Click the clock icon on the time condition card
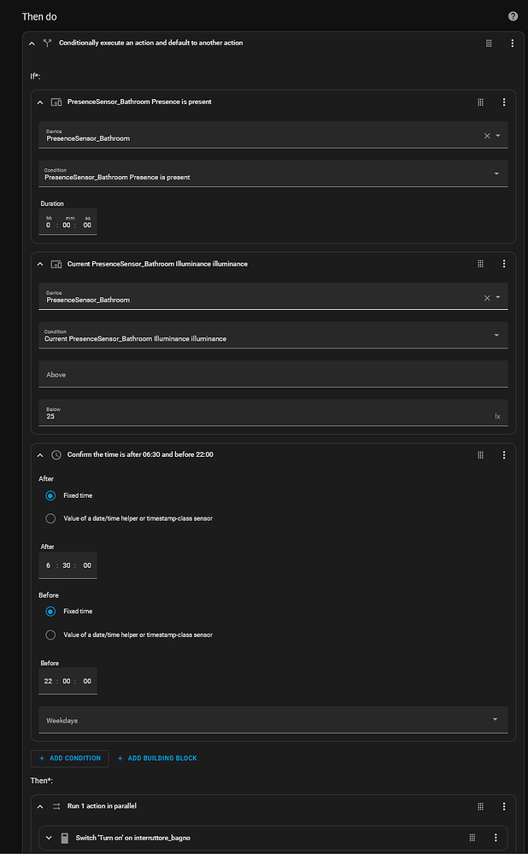528x854 pixels. point(55,454)
